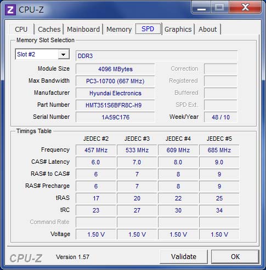This screenshot has height=270, width=266.
Task: Click the 4096 MBytes module size value
Action: click(115, 69)
